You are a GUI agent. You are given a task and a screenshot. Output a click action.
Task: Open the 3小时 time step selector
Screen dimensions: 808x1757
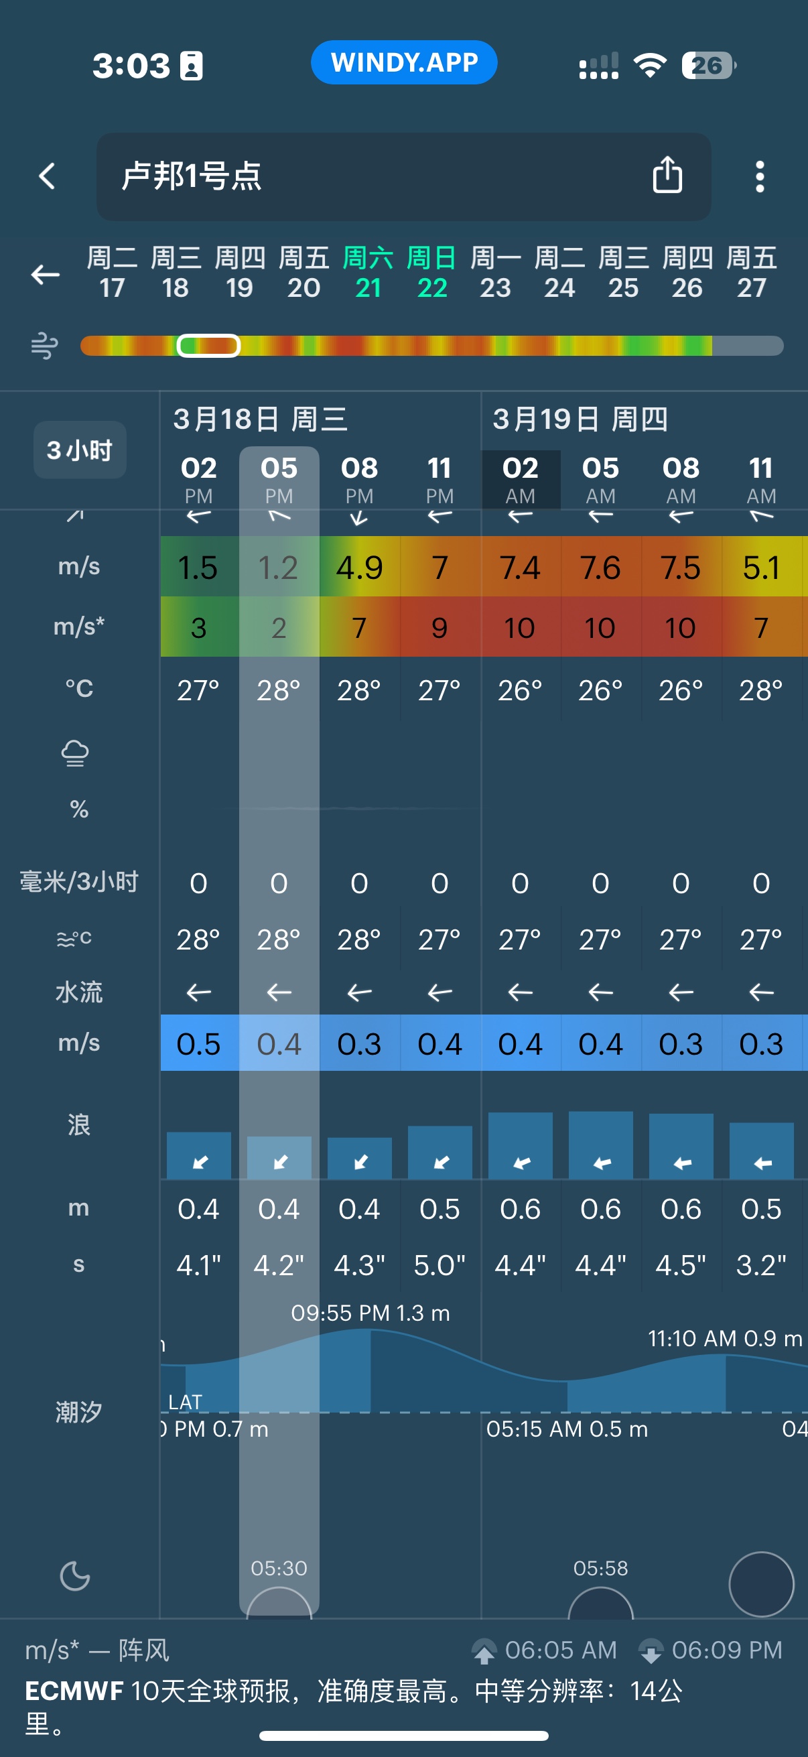point(79,450)
